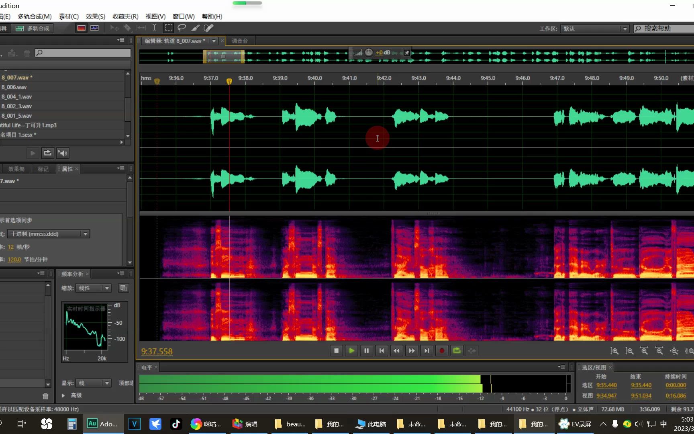Click loop playback icon in files panel
694x434 pixels.
tap(48, 153)
